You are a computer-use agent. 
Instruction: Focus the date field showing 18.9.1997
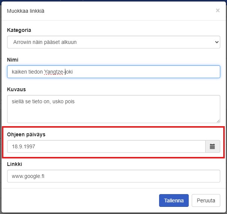click(x=106, y=146)
